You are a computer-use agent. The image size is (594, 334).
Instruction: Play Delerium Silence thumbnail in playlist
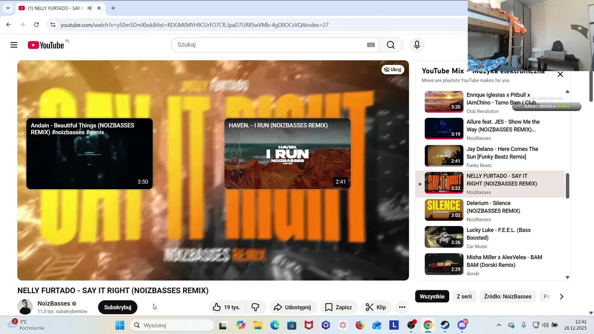pos(444,210)
